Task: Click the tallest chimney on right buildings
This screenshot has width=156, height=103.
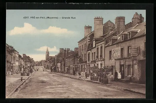Action: (98, 27)
